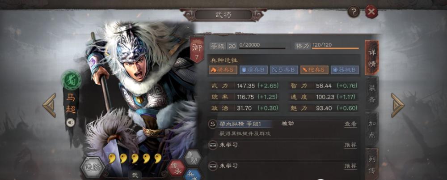Switch to the 装备 side tab
Screen dimensions: 447x180
coord(372,93)
